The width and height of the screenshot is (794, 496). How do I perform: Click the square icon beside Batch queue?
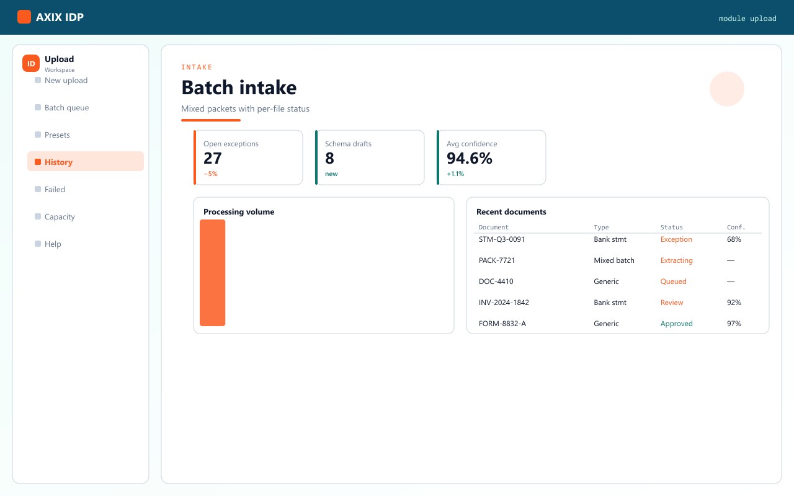[38, 107]
